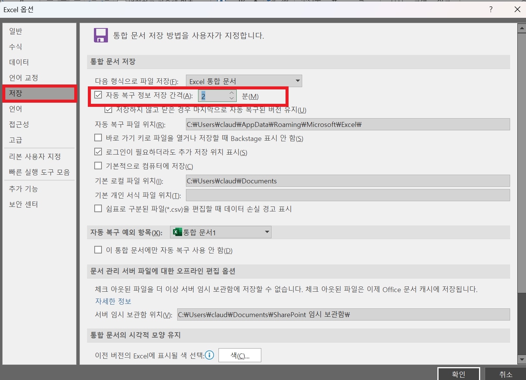Click the scrollbar up arrow
This screenshot has width=526, height=380.
(521, 28)
